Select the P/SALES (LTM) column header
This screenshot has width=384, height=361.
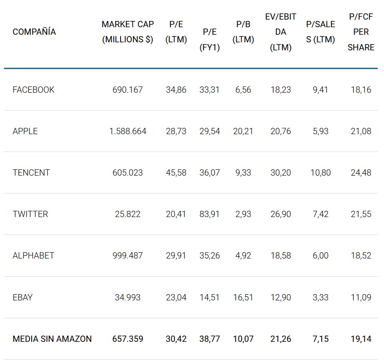pos(320,32)
